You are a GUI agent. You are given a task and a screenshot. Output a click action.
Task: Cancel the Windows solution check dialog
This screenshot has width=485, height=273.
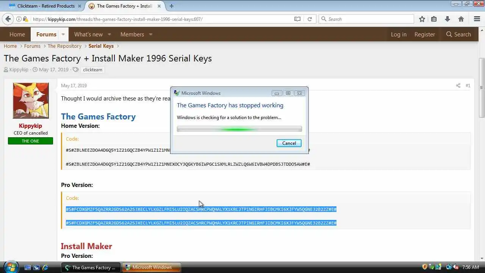pos(289,143)
